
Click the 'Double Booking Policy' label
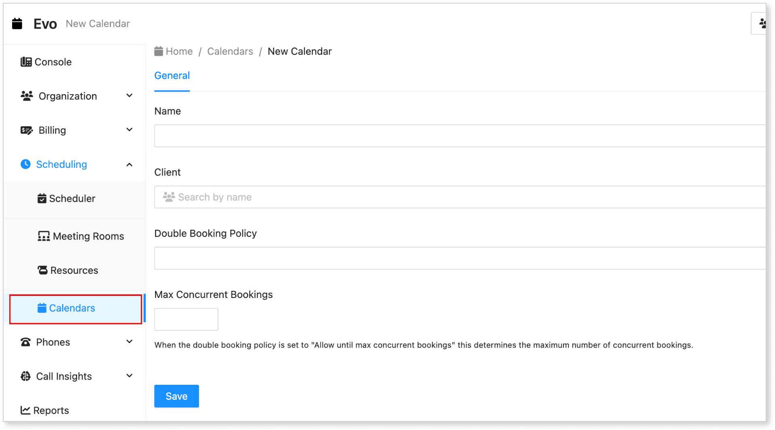pyautogui.click(x=205, y=233)
